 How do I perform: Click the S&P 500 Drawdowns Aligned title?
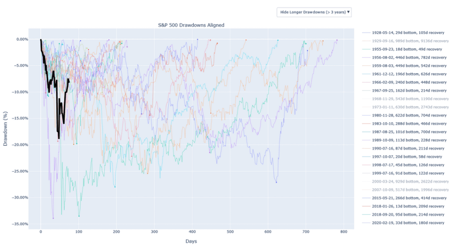coord(191,25)
